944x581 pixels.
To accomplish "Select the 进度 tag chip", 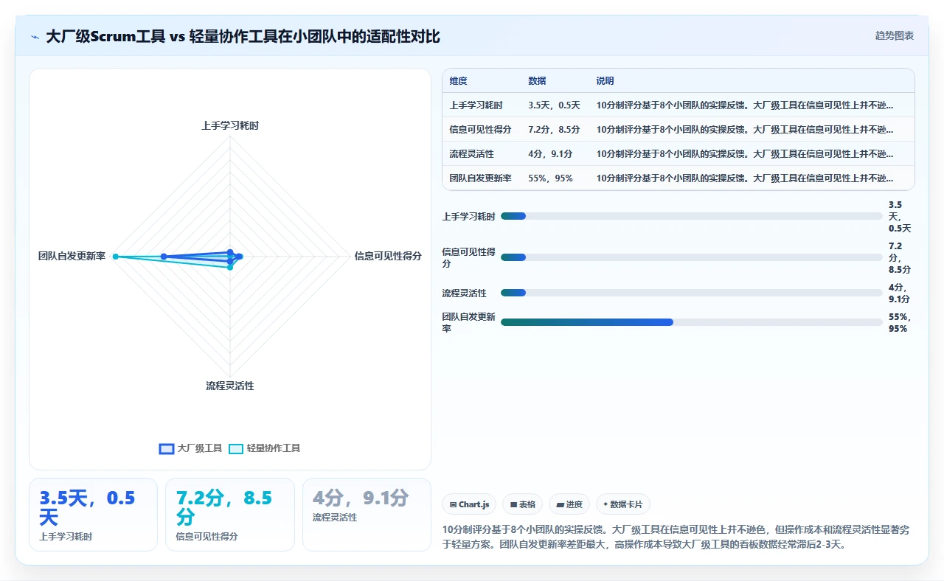I will (x=569, y=504).
